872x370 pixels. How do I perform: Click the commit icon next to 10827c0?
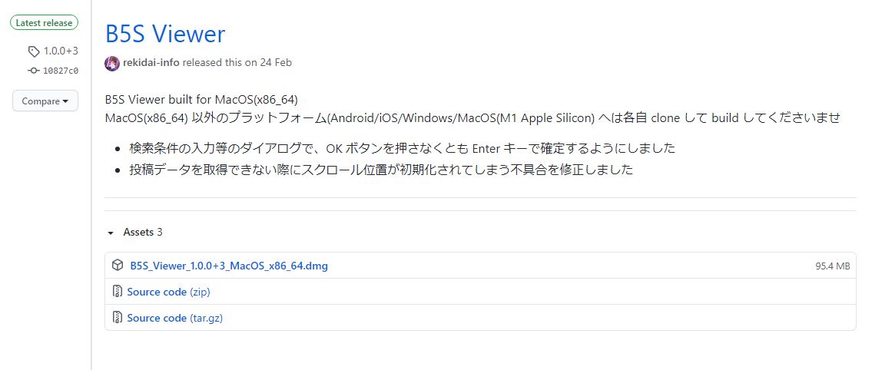[33, 71]
